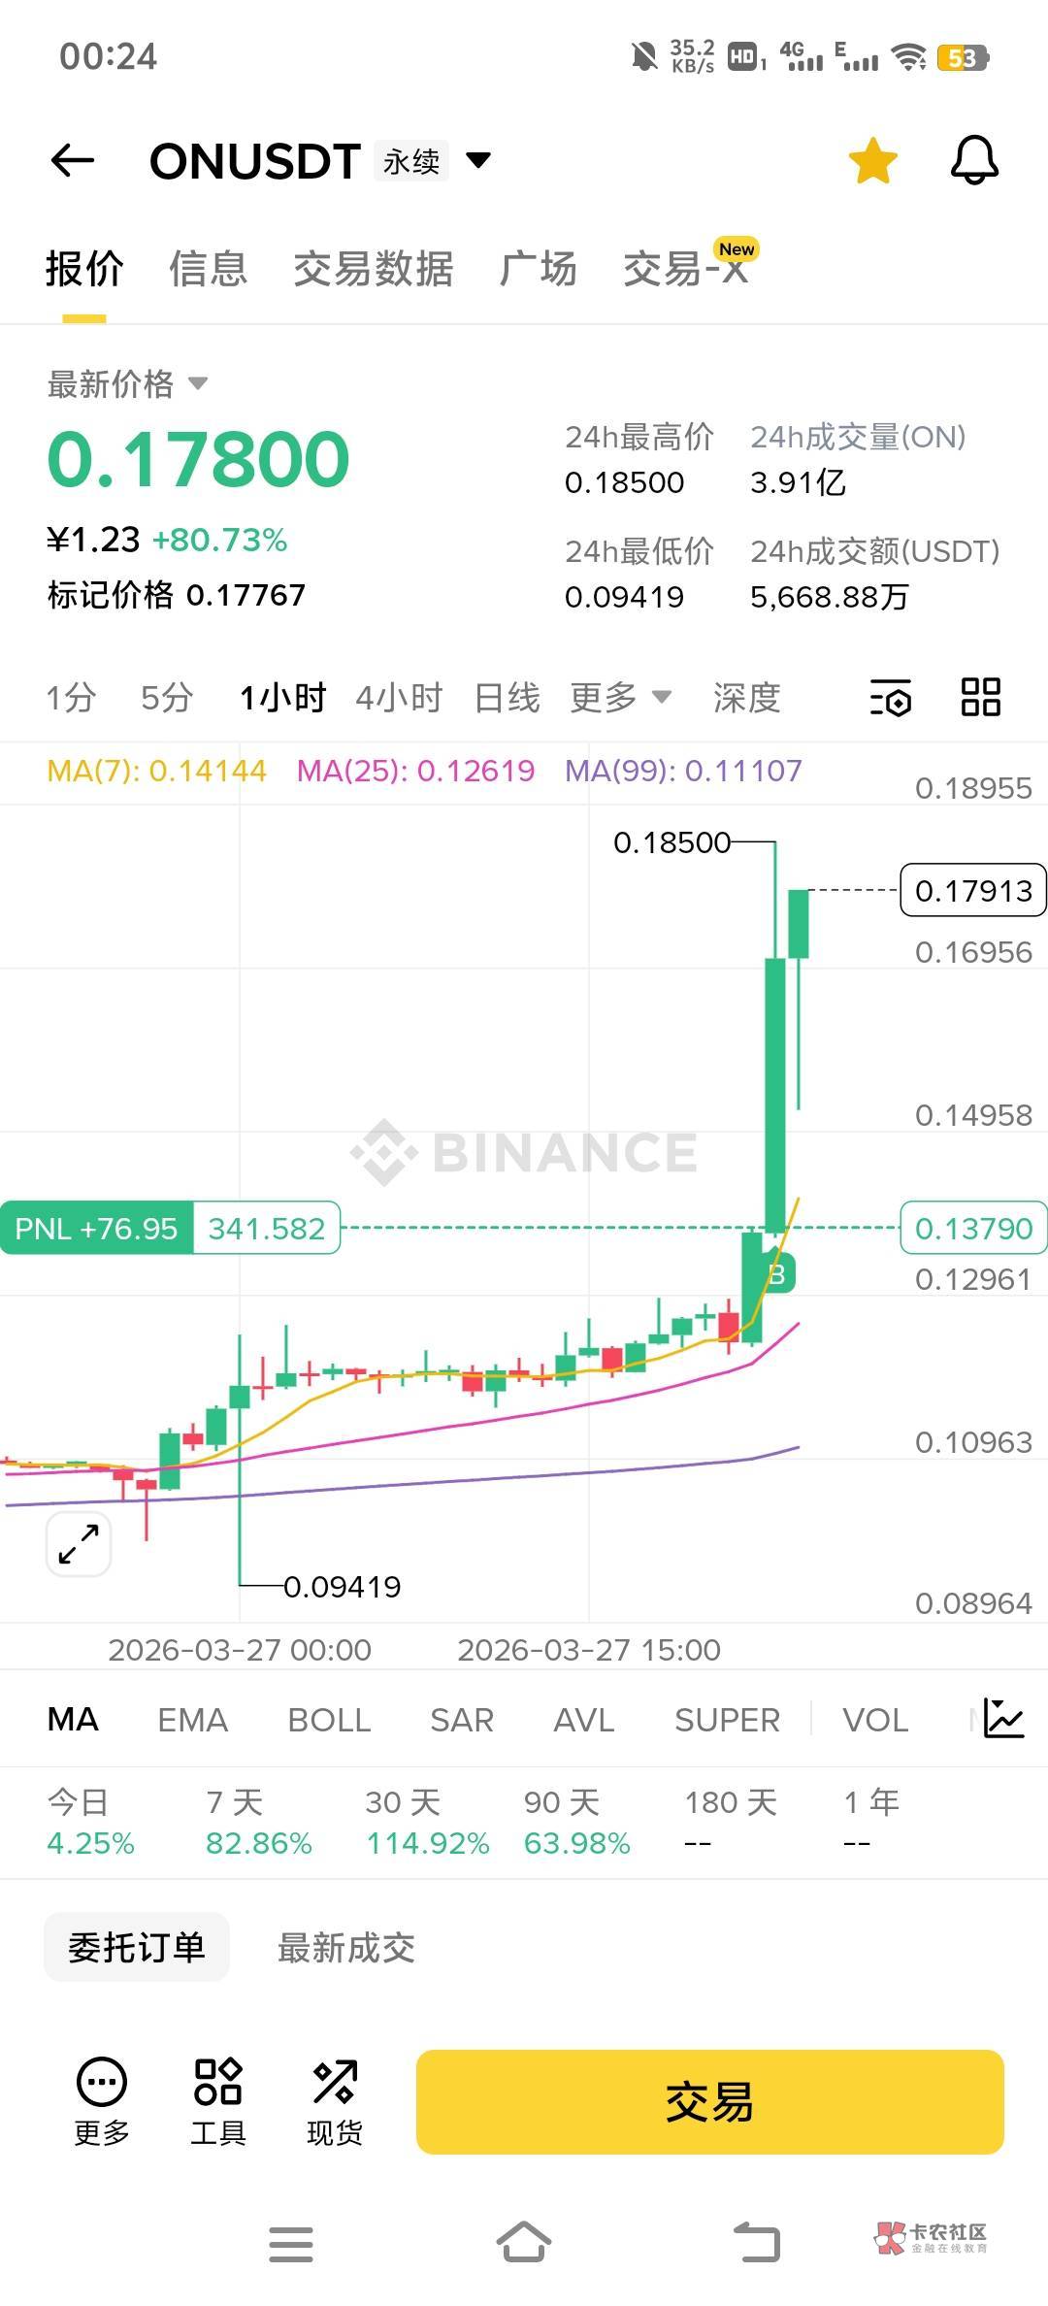
Task: Switch to the 交易数据 tab
Action: [374, 269]
